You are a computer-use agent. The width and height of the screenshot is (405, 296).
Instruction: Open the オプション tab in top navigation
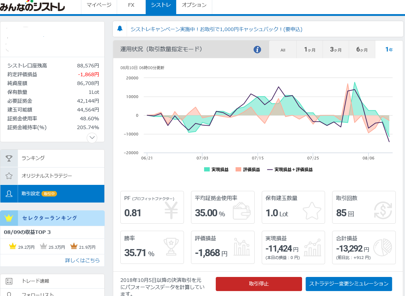coord(194,5)
